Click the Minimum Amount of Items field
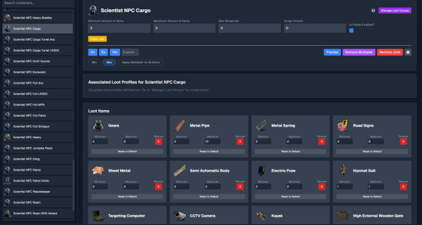 (119, 28)
